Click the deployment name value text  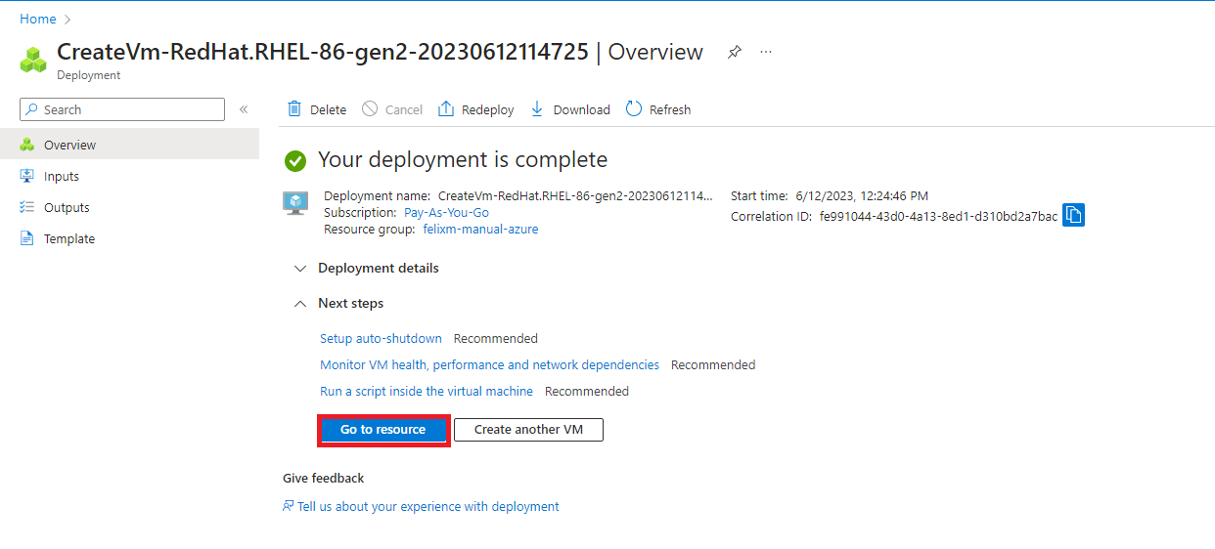(x=575, y=195)
